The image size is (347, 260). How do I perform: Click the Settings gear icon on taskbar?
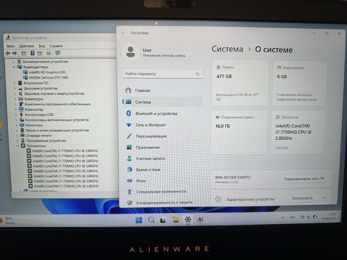(188, 219)
